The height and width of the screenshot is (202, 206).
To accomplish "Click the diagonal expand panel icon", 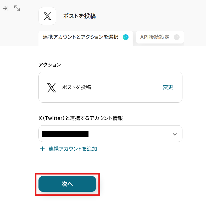I will click(17, 8).
